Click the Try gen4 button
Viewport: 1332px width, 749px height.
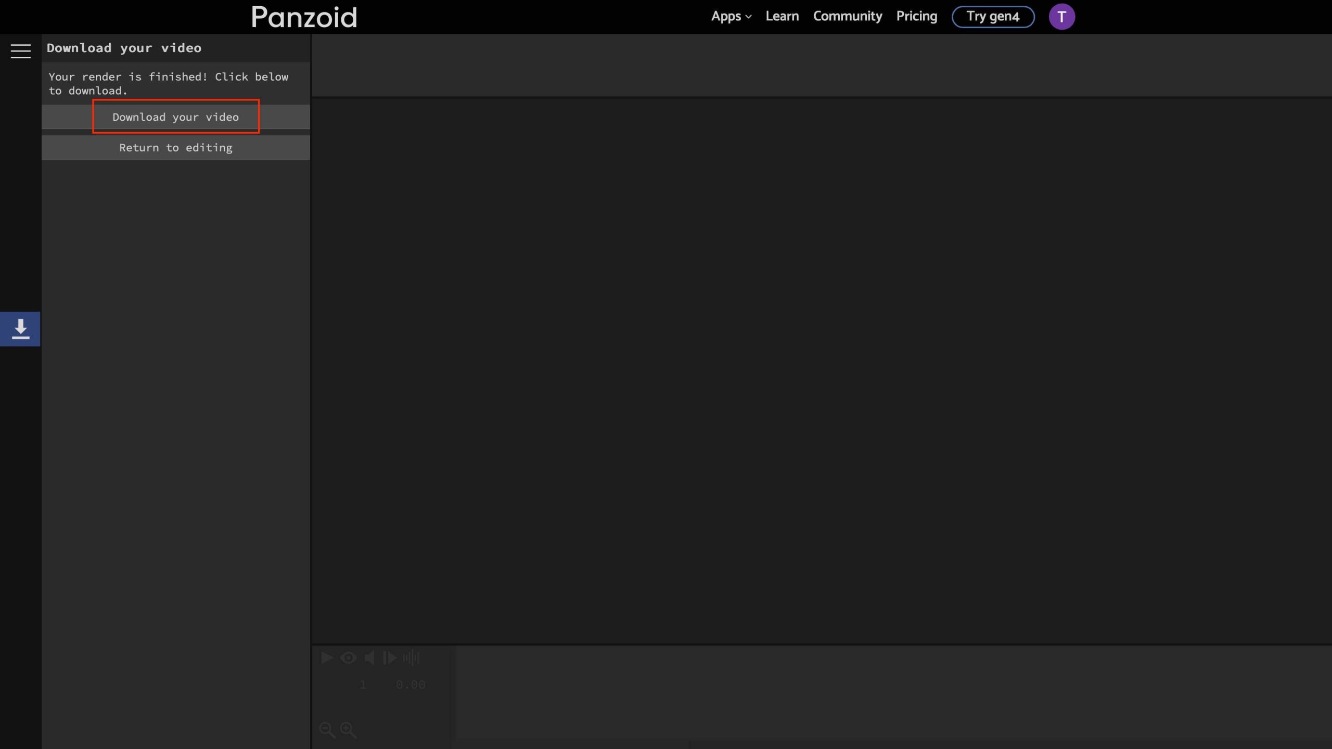[x=992, y=17]
